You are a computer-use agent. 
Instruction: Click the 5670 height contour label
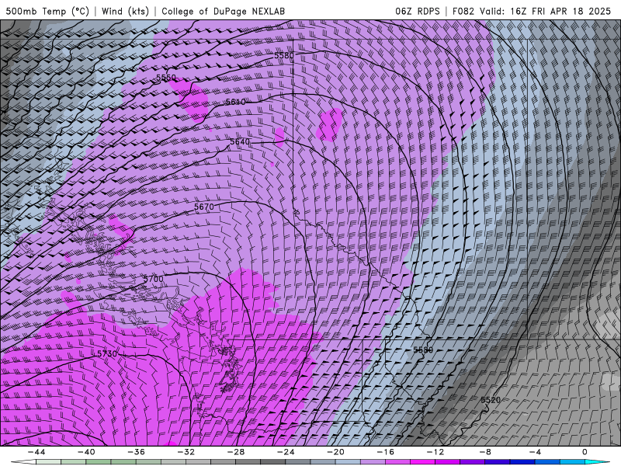[x=204, y=207]
